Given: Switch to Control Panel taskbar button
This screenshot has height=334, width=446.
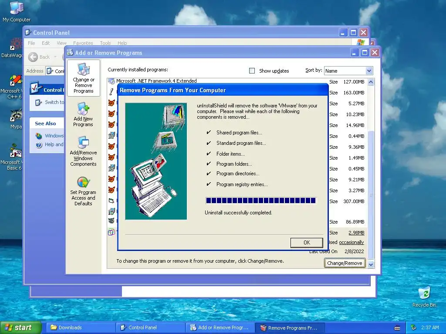Looking at the screenshot, I should 151,327.
